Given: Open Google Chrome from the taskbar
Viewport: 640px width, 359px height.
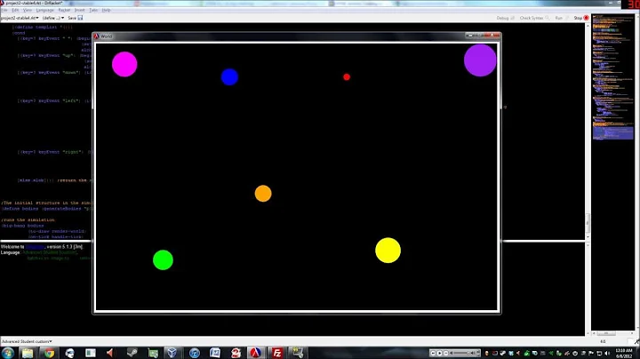Looking at the screenshot, I should [49, 353].
